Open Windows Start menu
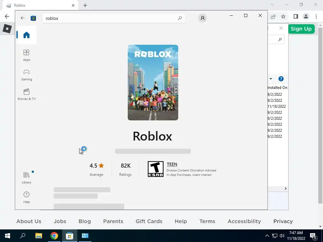Image resolution: width=323 pixels, height=242 pixels. click(8, 236)
